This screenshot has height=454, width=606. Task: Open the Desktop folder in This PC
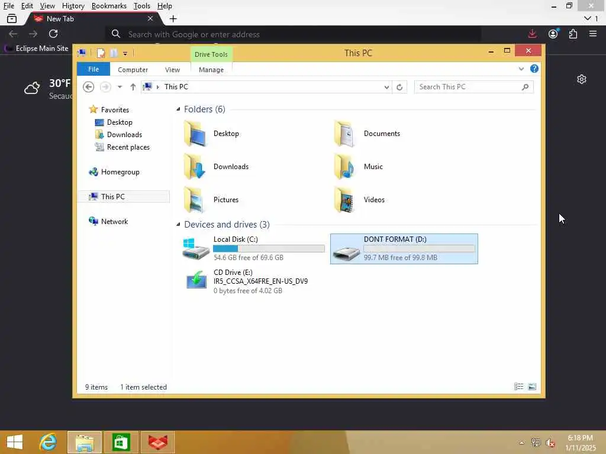tap(211, 134)
